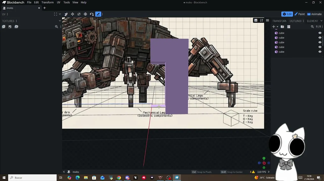Open the Help menu

(x=84, y=3)
